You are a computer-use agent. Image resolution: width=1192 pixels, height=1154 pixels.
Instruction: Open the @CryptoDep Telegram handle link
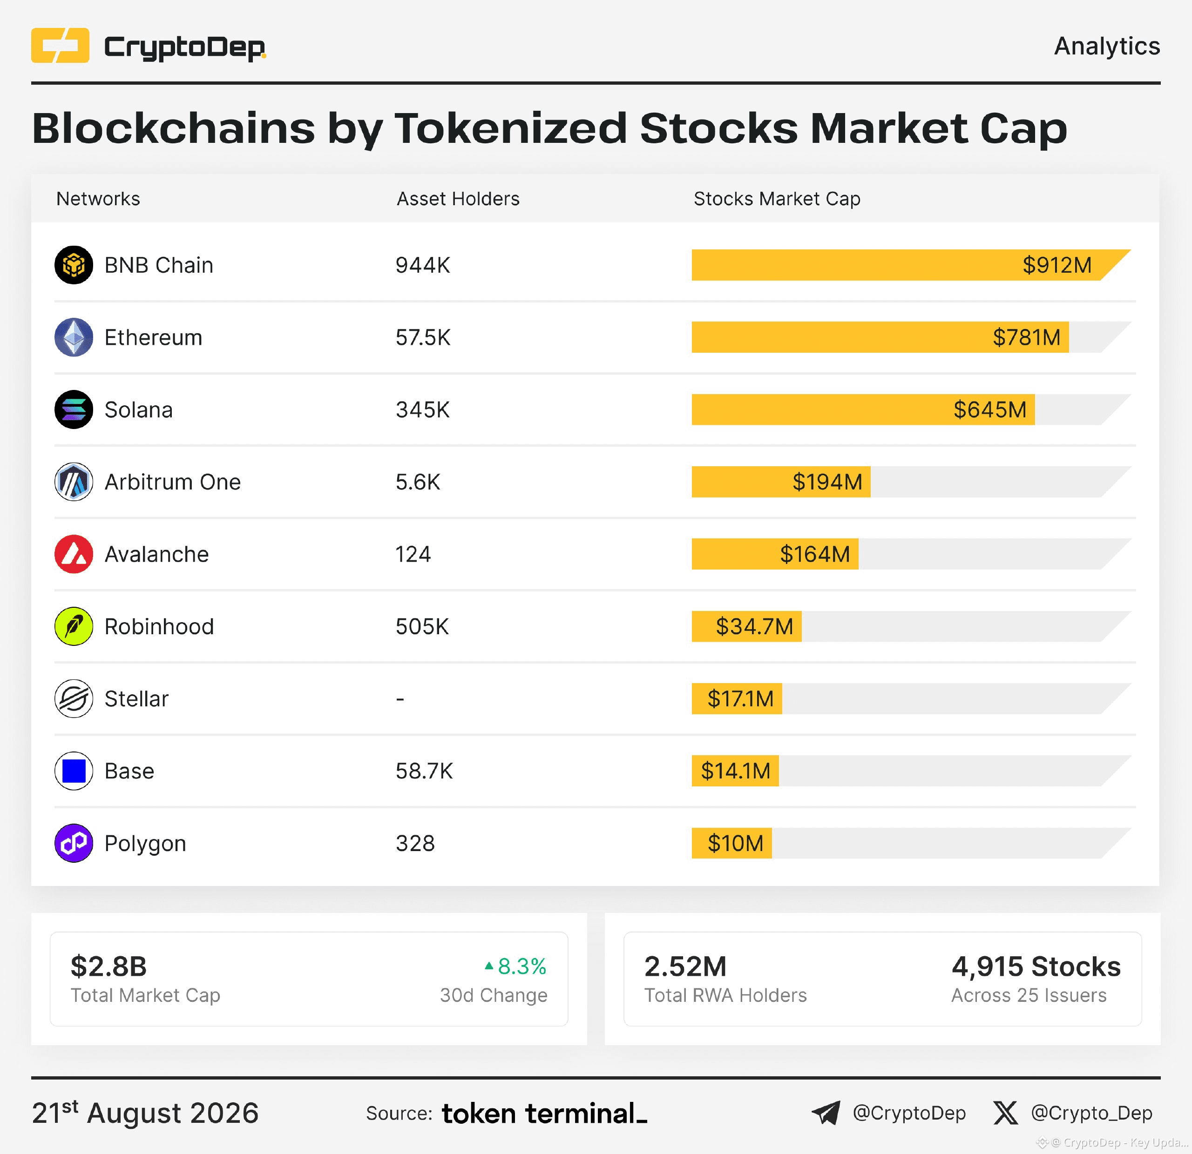click(909, 1113)
